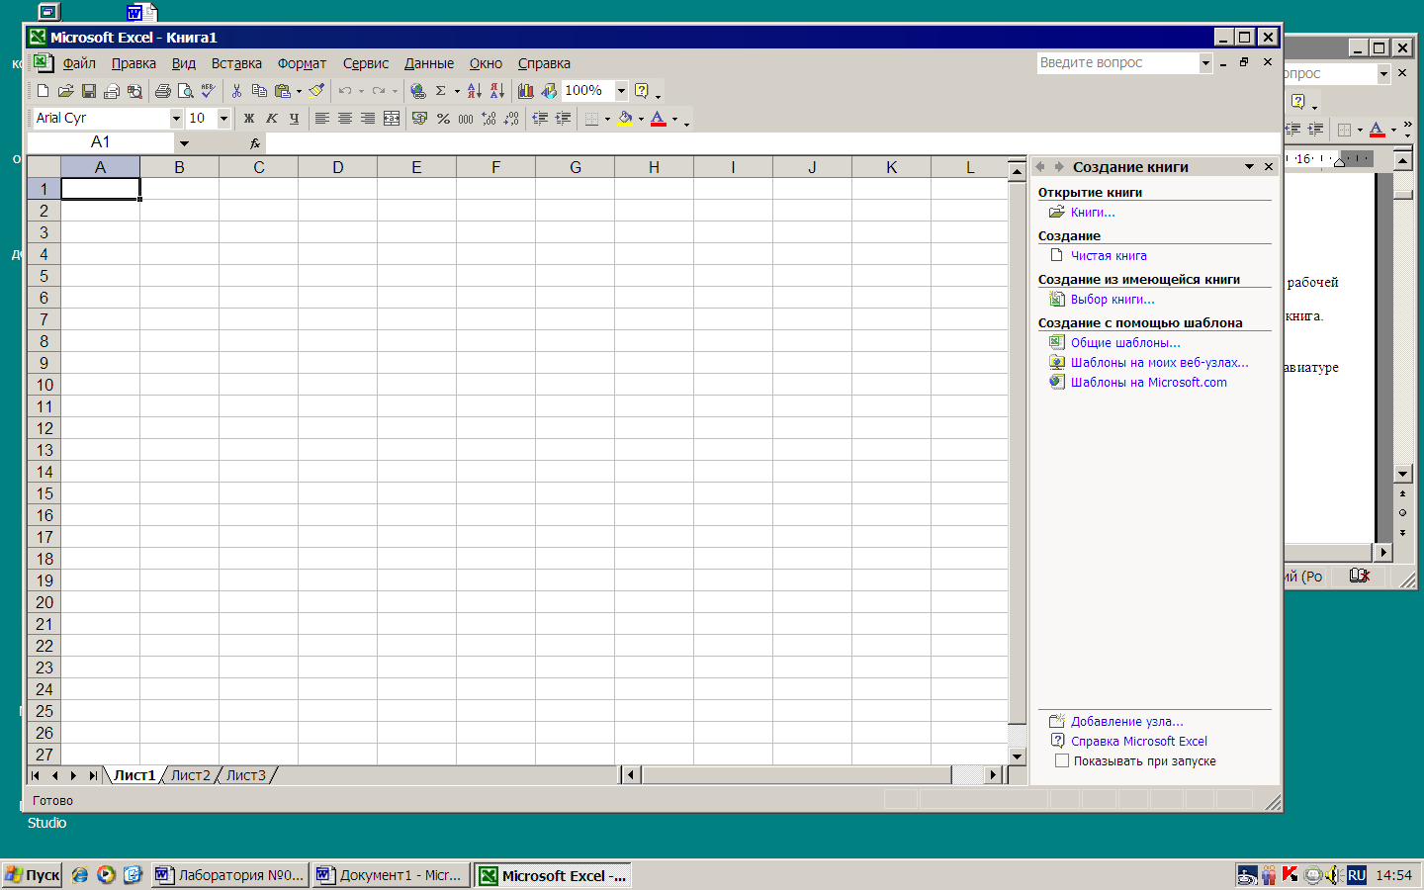Click the RU language indicator in tray
Viewport: 1424px width, 890px height.
click(x=1356, y=875)
